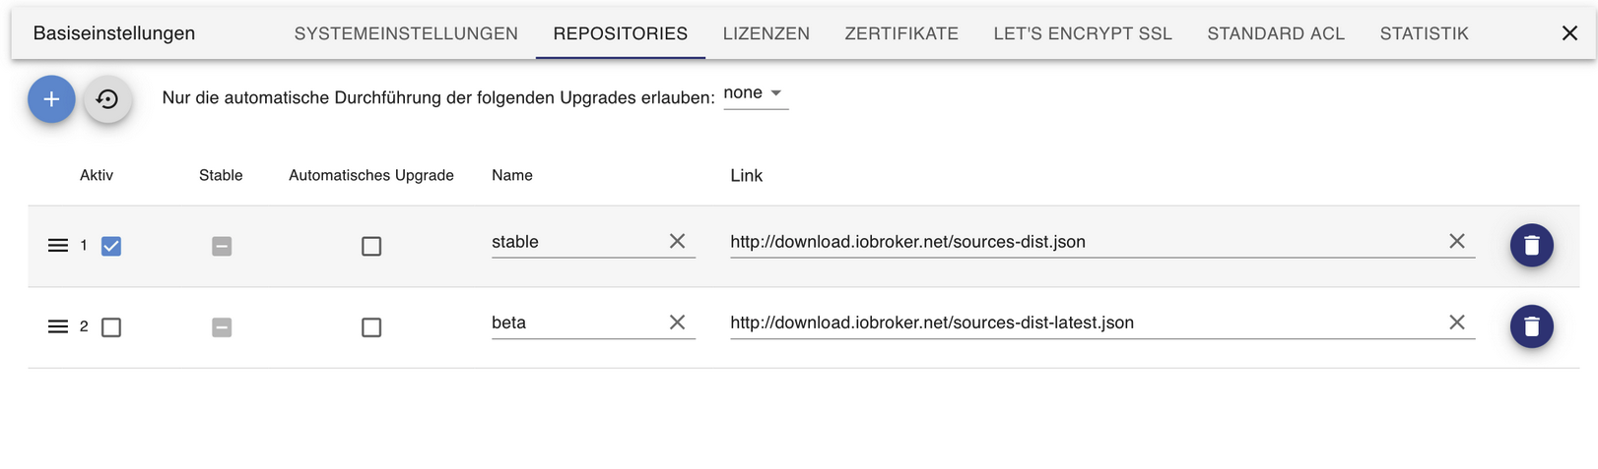Delete the beta repository row

pyautogui.click(x=1531, y=326)
